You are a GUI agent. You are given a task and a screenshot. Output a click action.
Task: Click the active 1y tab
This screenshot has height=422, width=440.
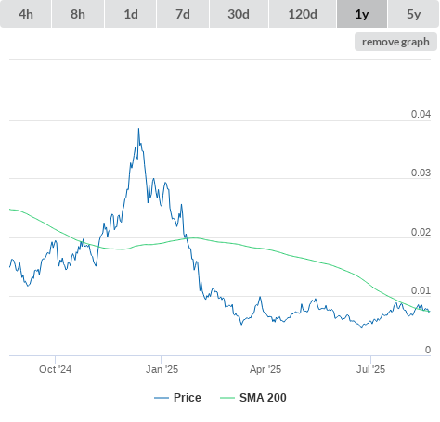click(362, 14)
